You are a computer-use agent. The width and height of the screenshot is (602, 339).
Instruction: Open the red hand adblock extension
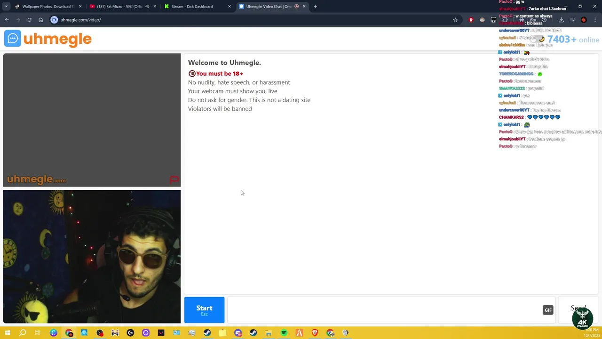(471, 20)
